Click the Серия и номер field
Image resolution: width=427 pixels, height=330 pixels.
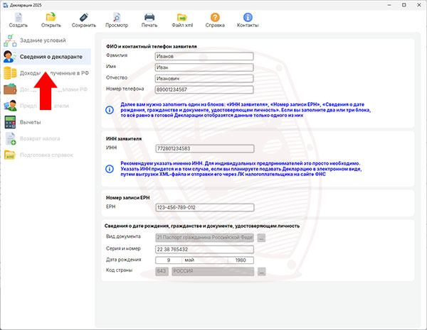click(204, 250)
